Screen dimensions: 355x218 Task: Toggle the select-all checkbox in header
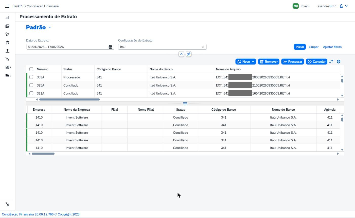click(31, 69)
